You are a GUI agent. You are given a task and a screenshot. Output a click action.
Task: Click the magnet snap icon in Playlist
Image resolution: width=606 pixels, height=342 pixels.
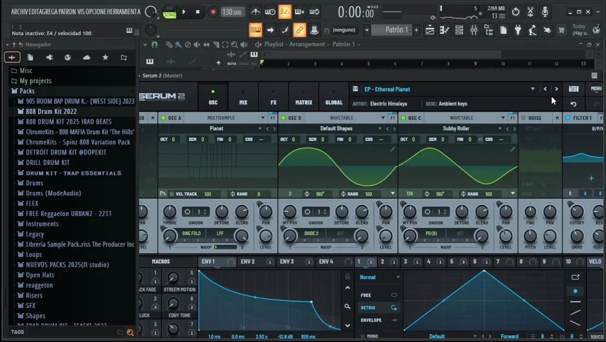(154, 44)
